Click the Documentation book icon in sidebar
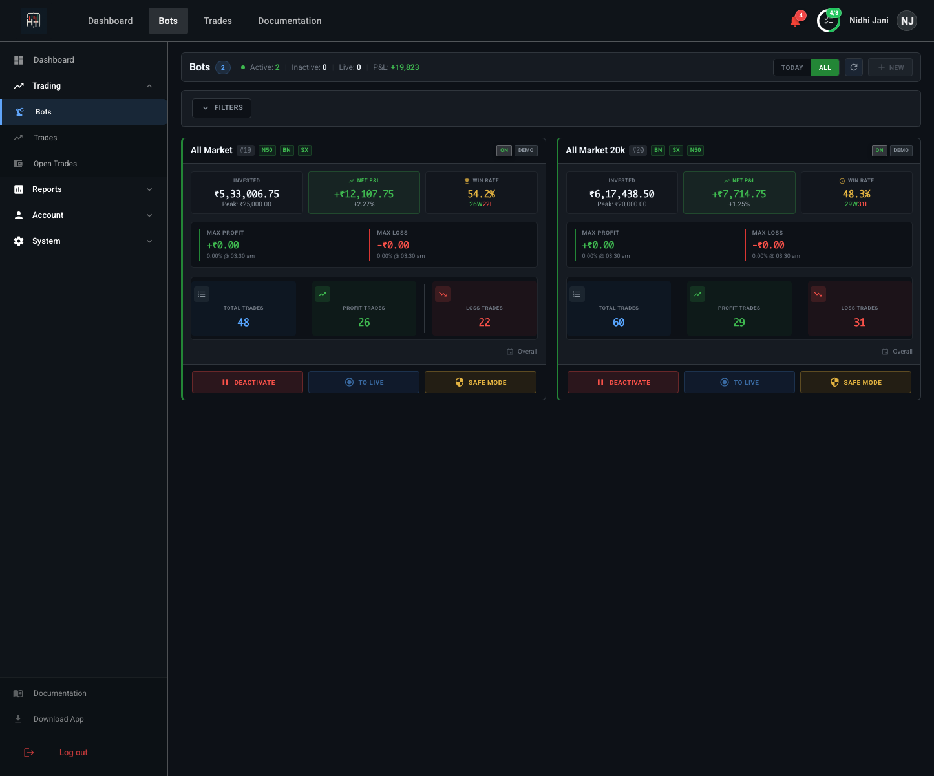This screenshot has width=934, height=776. 18,693
